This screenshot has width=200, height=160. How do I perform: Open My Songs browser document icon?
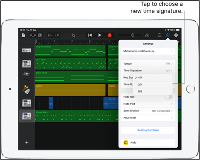click(x=24, y=35)
